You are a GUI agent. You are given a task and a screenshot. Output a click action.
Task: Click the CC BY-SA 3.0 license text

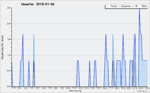142,91
